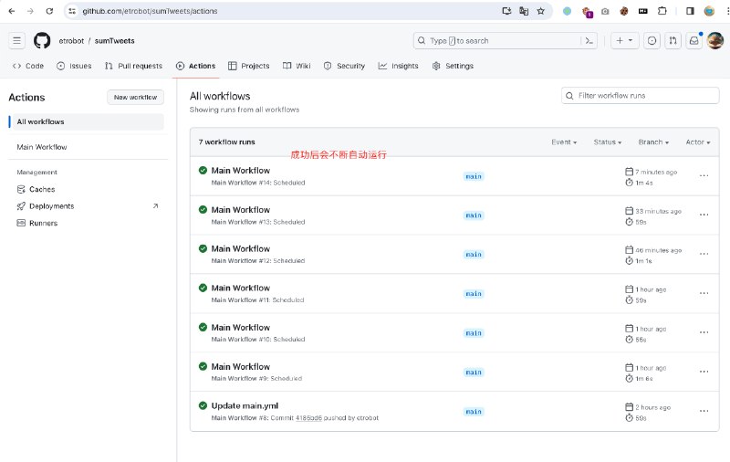Open the Wiki tab

click(x=297, y=66)
